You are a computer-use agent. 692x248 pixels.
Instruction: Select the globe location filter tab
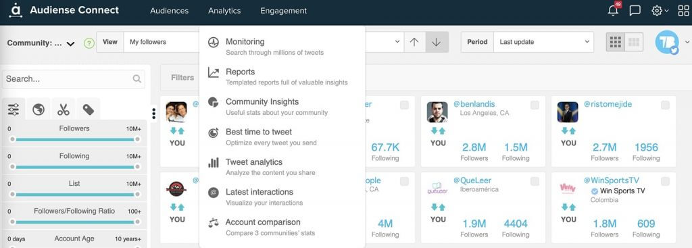click(39, 109)
